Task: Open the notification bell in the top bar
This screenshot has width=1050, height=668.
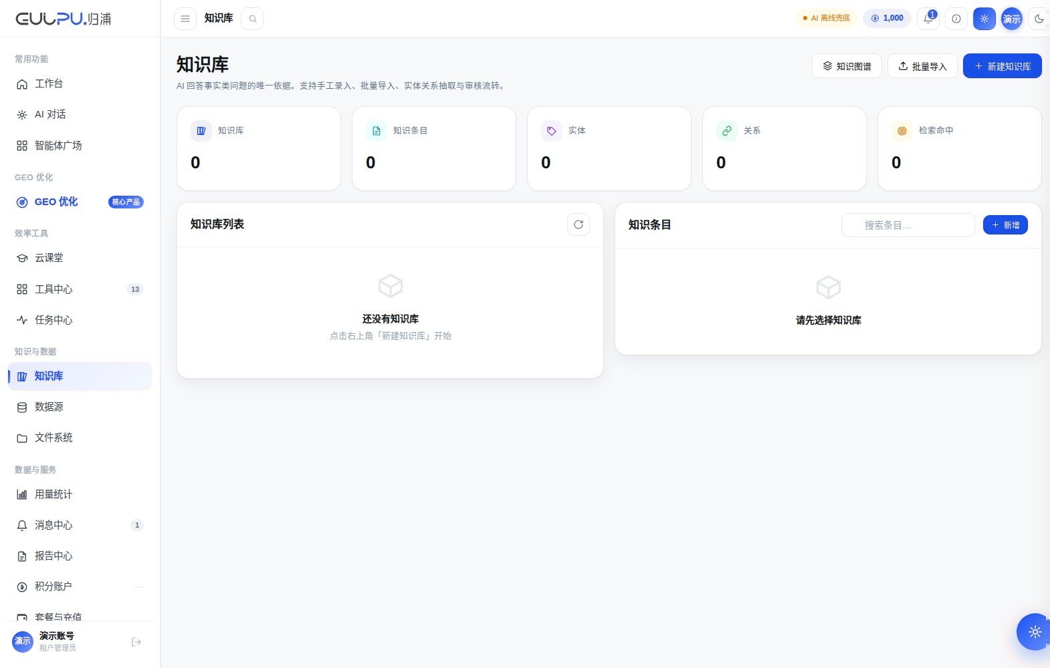Action: pos(928,19)
